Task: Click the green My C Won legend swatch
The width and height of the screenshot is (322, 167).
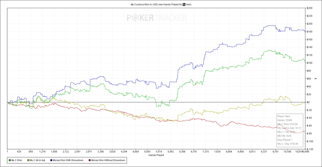Action: 10,161
